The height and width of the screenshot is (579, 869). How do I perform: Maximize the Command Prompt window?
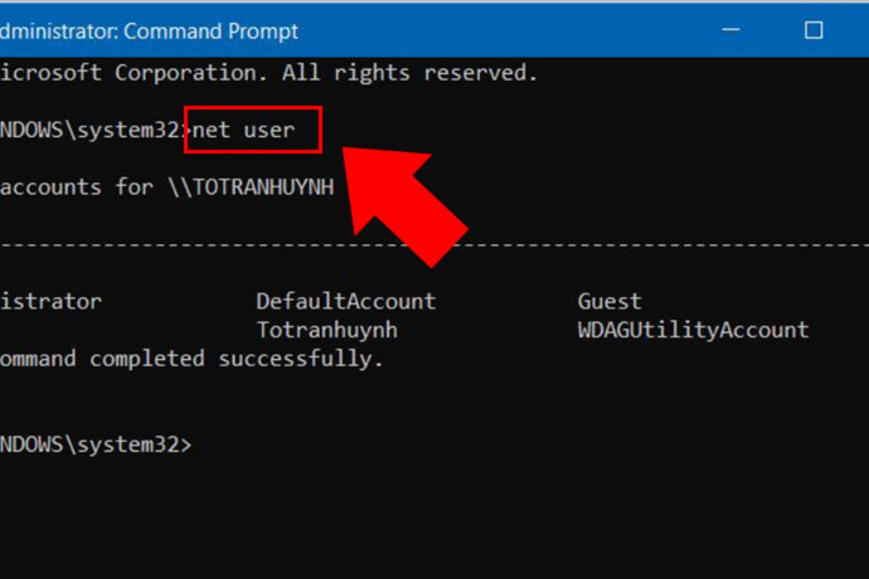coord(814,30)
